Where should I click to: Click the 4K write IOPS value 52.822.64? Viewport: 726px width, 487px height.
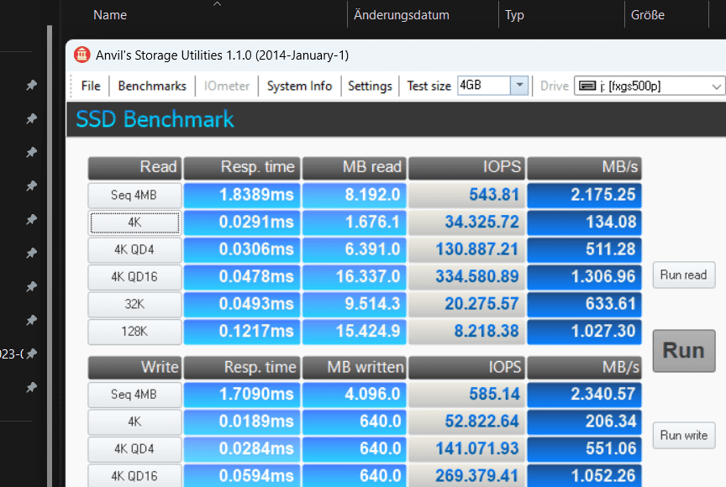pos(466,422)
